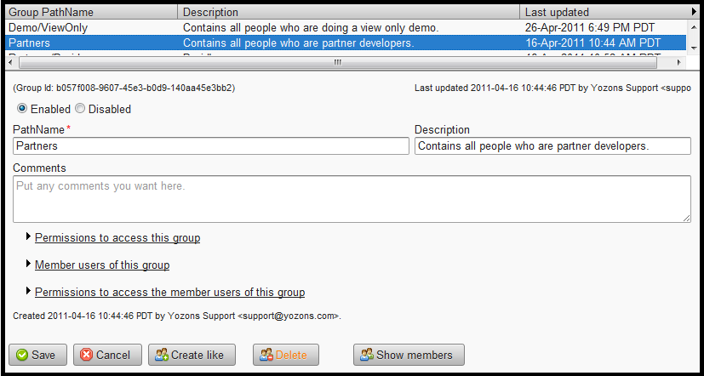
Task: Click into the PathName text field
Action: pyautogui.click(x=211, y=146)
